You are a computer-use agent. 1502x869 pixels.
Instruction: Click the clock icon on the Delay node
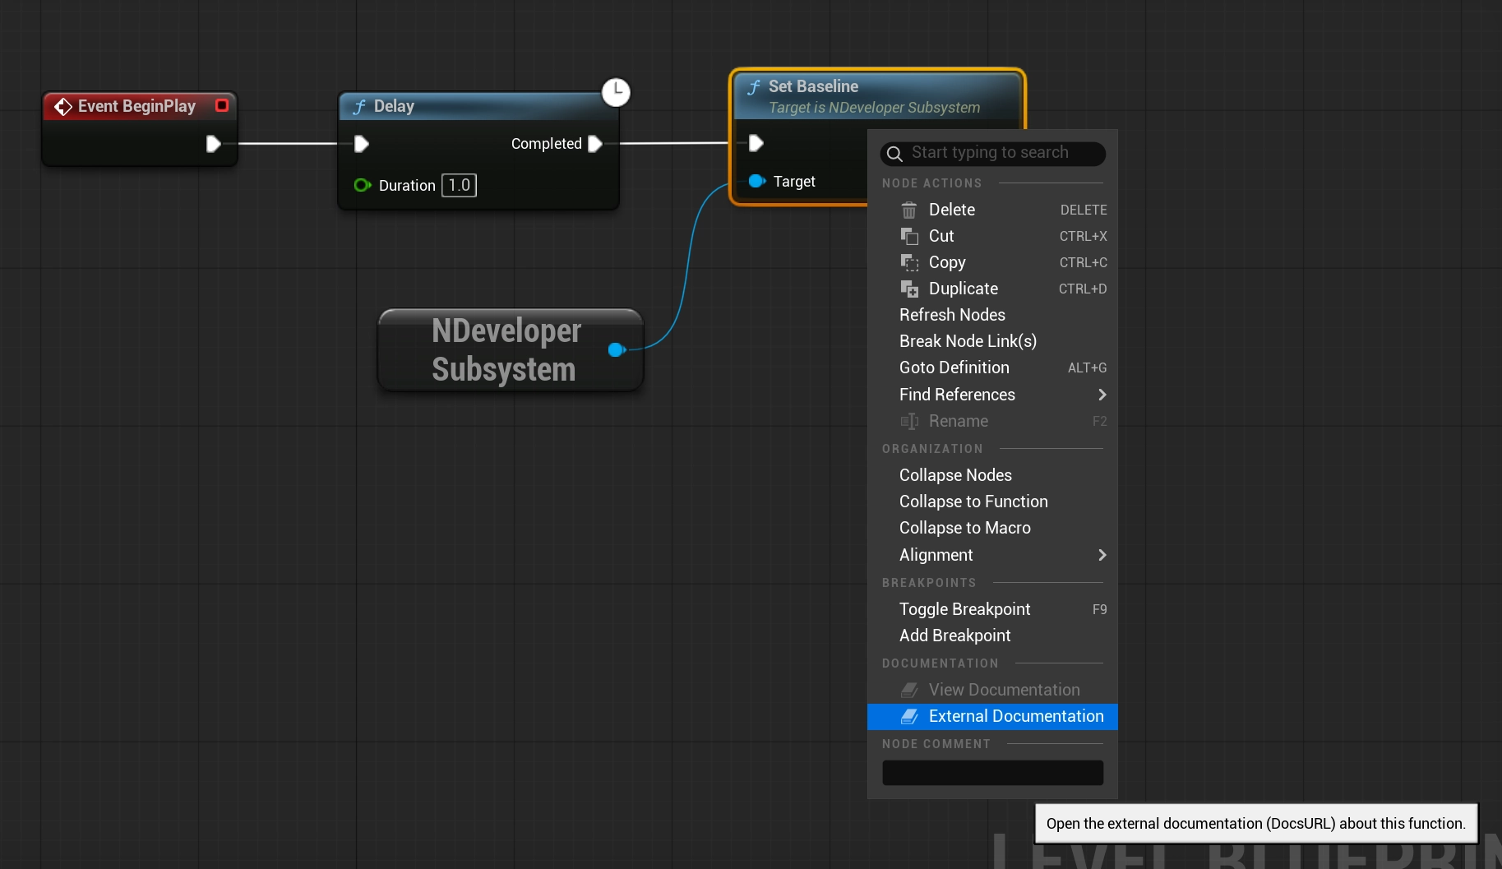tap(616, 92)
